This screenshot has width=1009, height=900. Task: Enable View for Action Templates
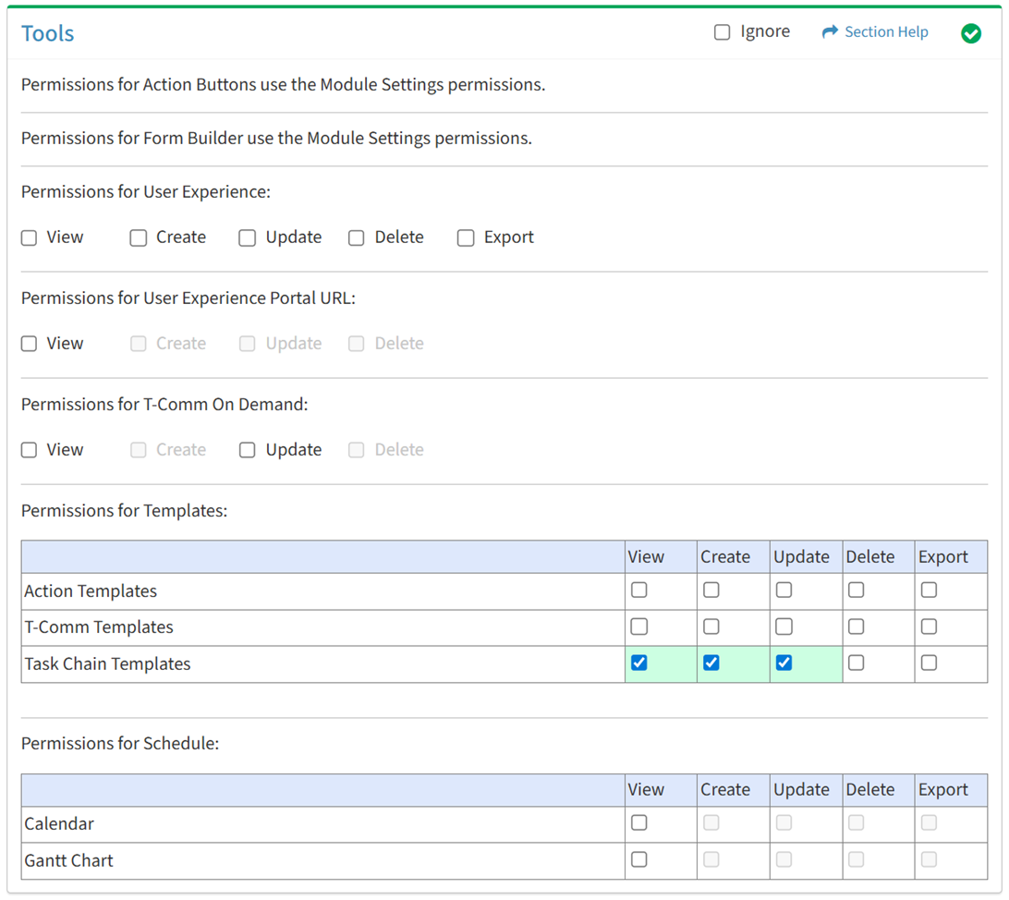[638, 590]
